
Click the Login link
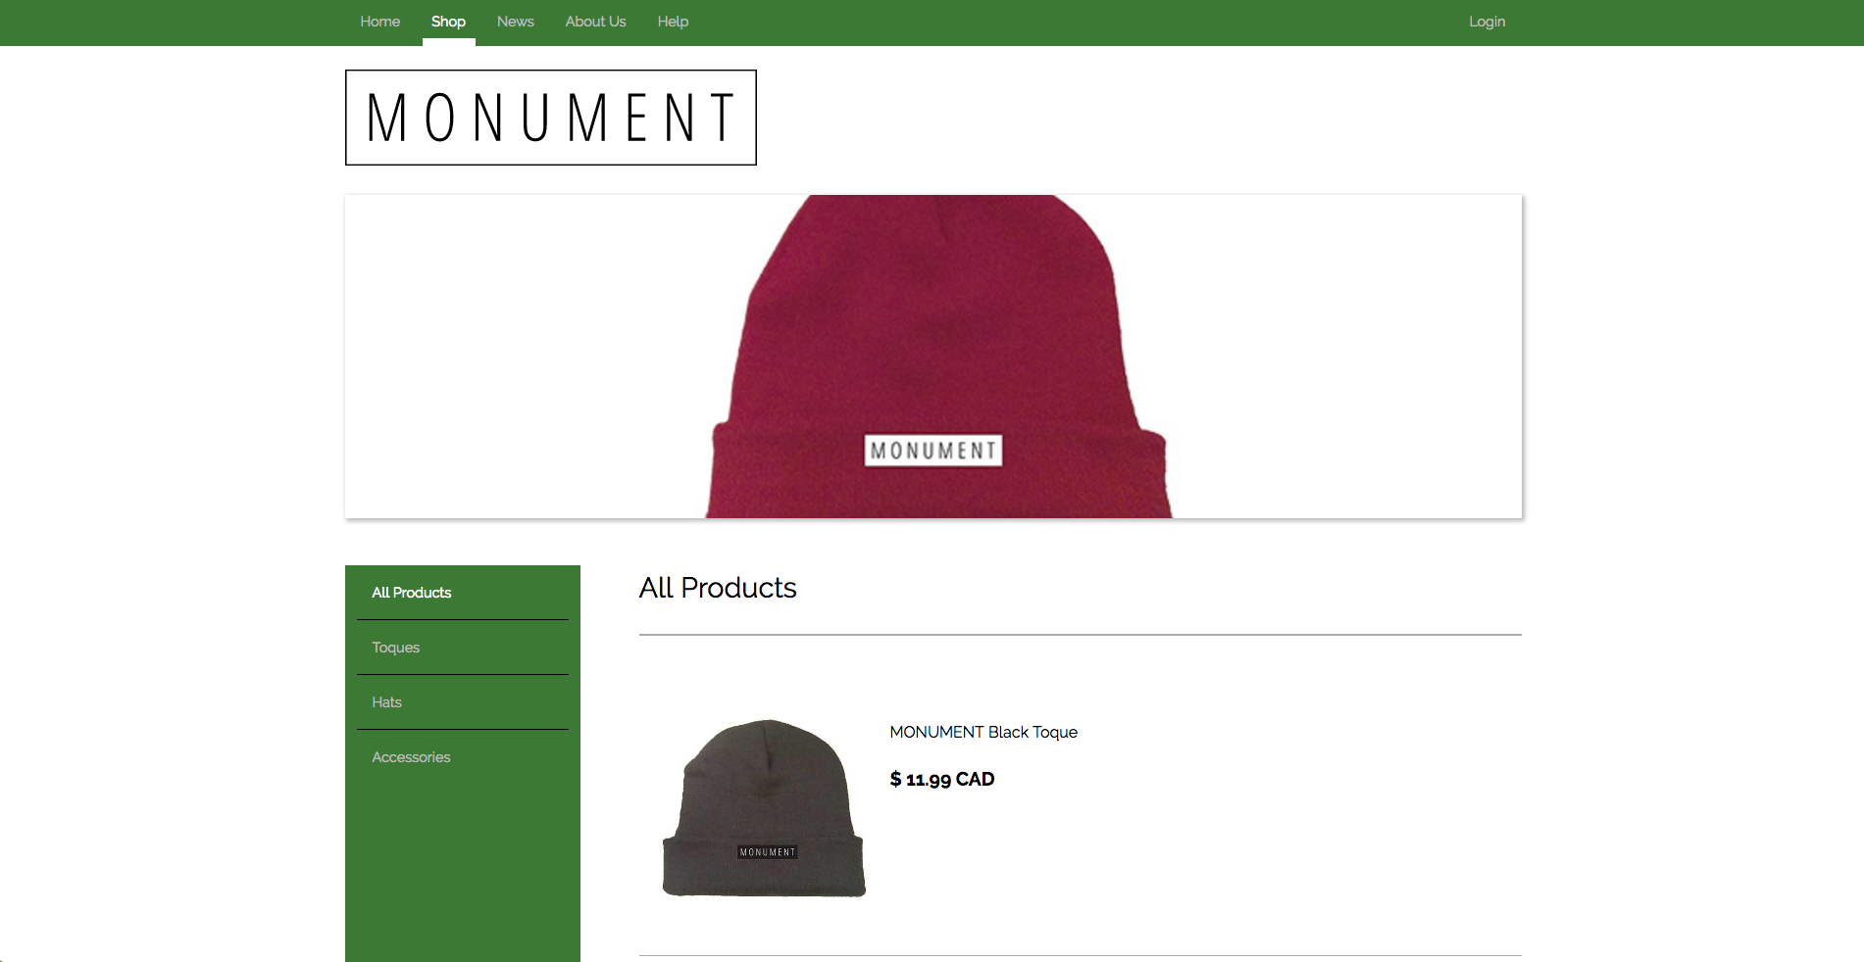coord(1486,22)
